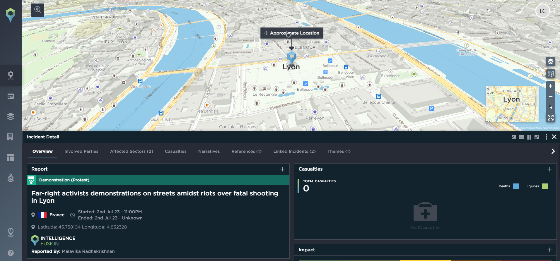Click the parking P icon on map
This screenshot has width=560, height=261.
coord(431,108)
